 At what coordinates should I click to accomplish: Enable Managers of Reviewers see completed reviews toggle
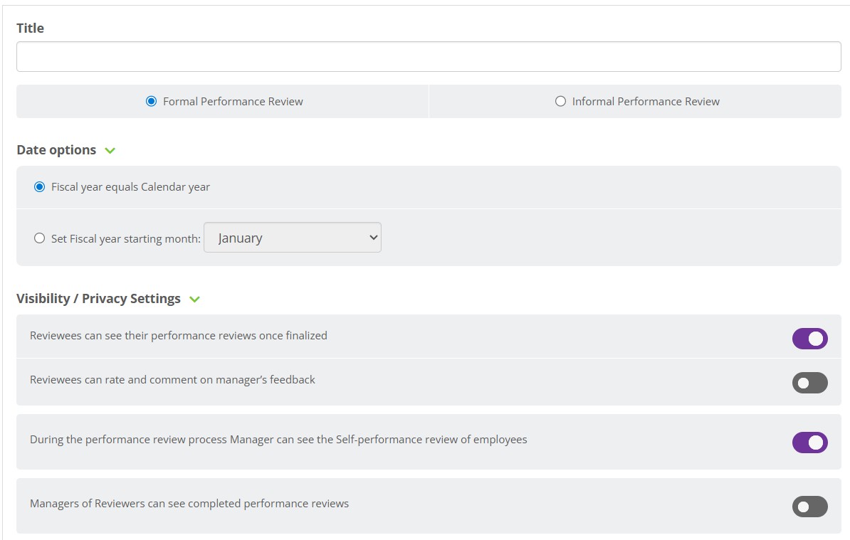click(809, 507)
